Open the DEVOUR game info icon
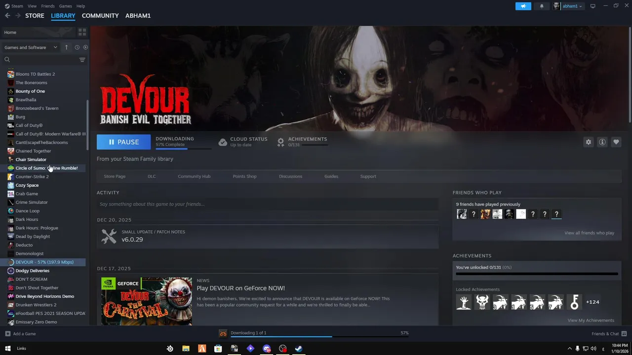The height and width of the screenshot is (355, 632). tap(602, 142)
